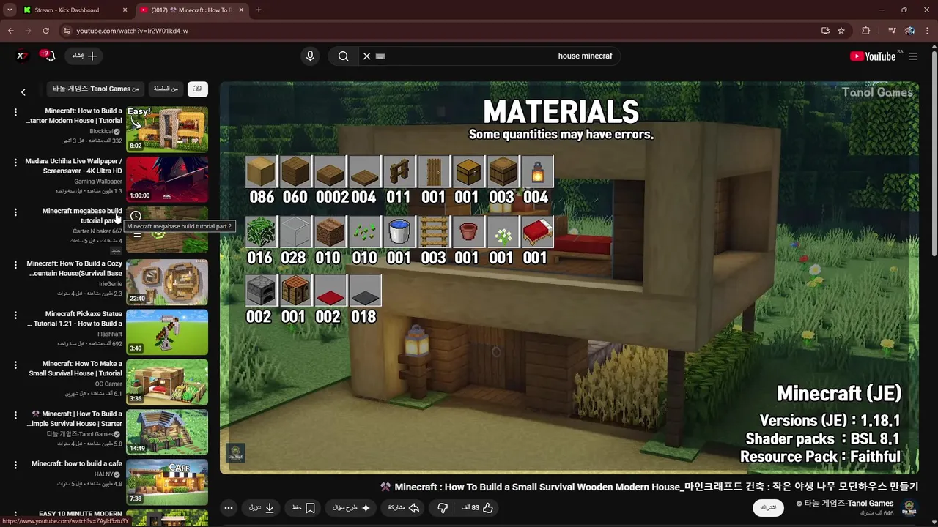Open the more actions ellipsis below the video
The width and height of the screenshot is (938, 527).
(229, 507)
